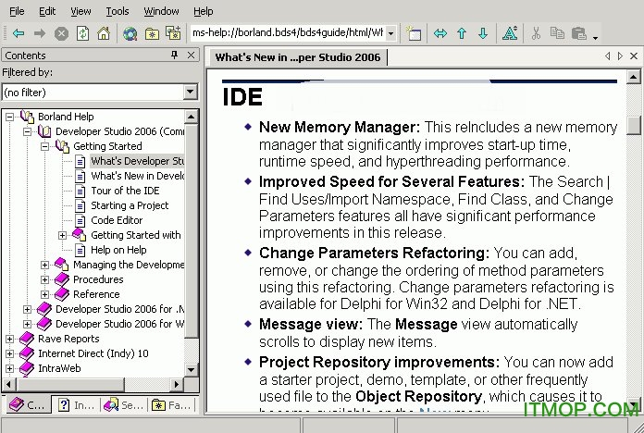Open the Window menu
Viewport: 644px width, 433px height.
pyautogui.click(x=161, y=11)
